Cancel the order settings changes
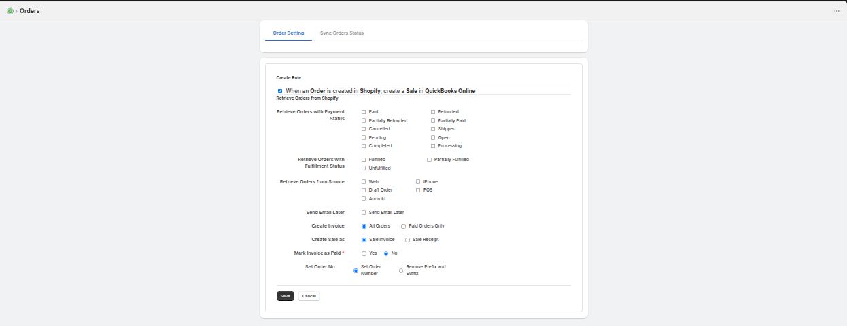847x326 pixels. tap(309, 296)
